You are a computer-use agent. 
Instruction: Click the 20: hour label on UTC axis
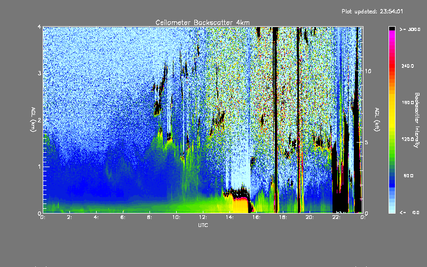(310, 217)
